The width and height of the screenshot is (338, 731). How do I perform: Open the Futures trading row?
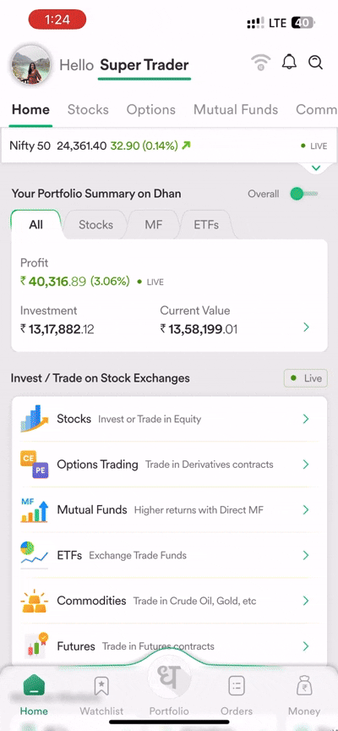tap(170, 646)
